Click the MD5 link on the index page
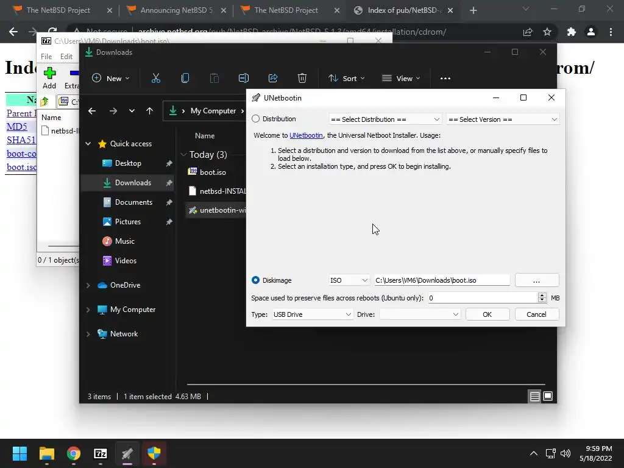The image size is (624, 468). [16, 127]
